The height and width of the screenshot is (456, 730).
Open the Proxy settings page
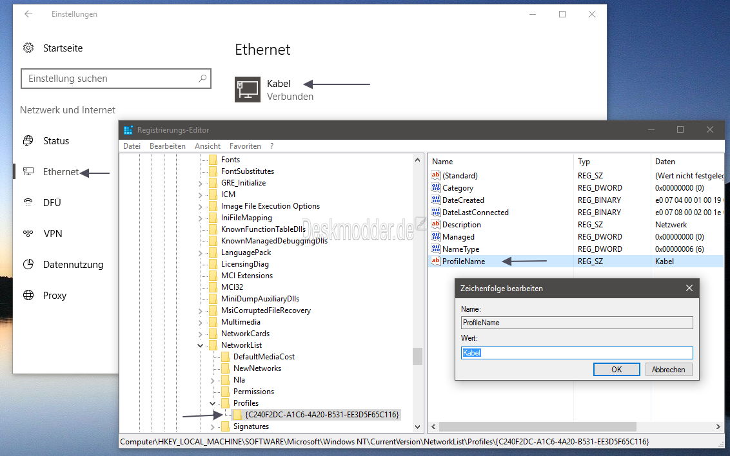tap(54, 295)
